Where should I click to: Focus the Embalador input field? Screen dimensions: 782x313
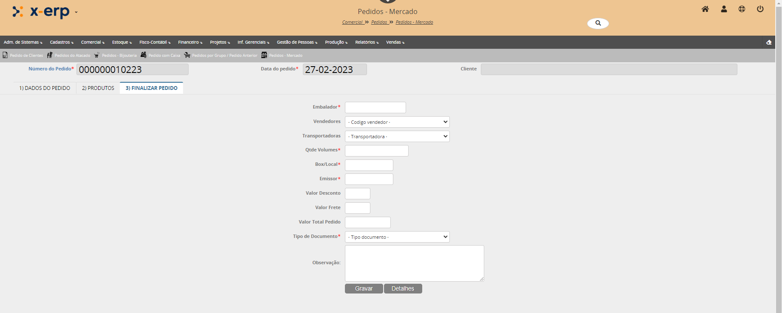[375, 108]
